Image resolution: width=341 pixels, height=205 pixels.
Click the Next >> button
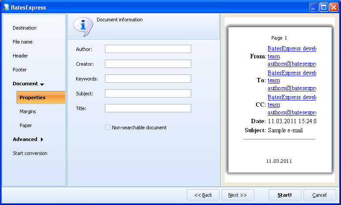pyautogui.click(x=238, y=195)
